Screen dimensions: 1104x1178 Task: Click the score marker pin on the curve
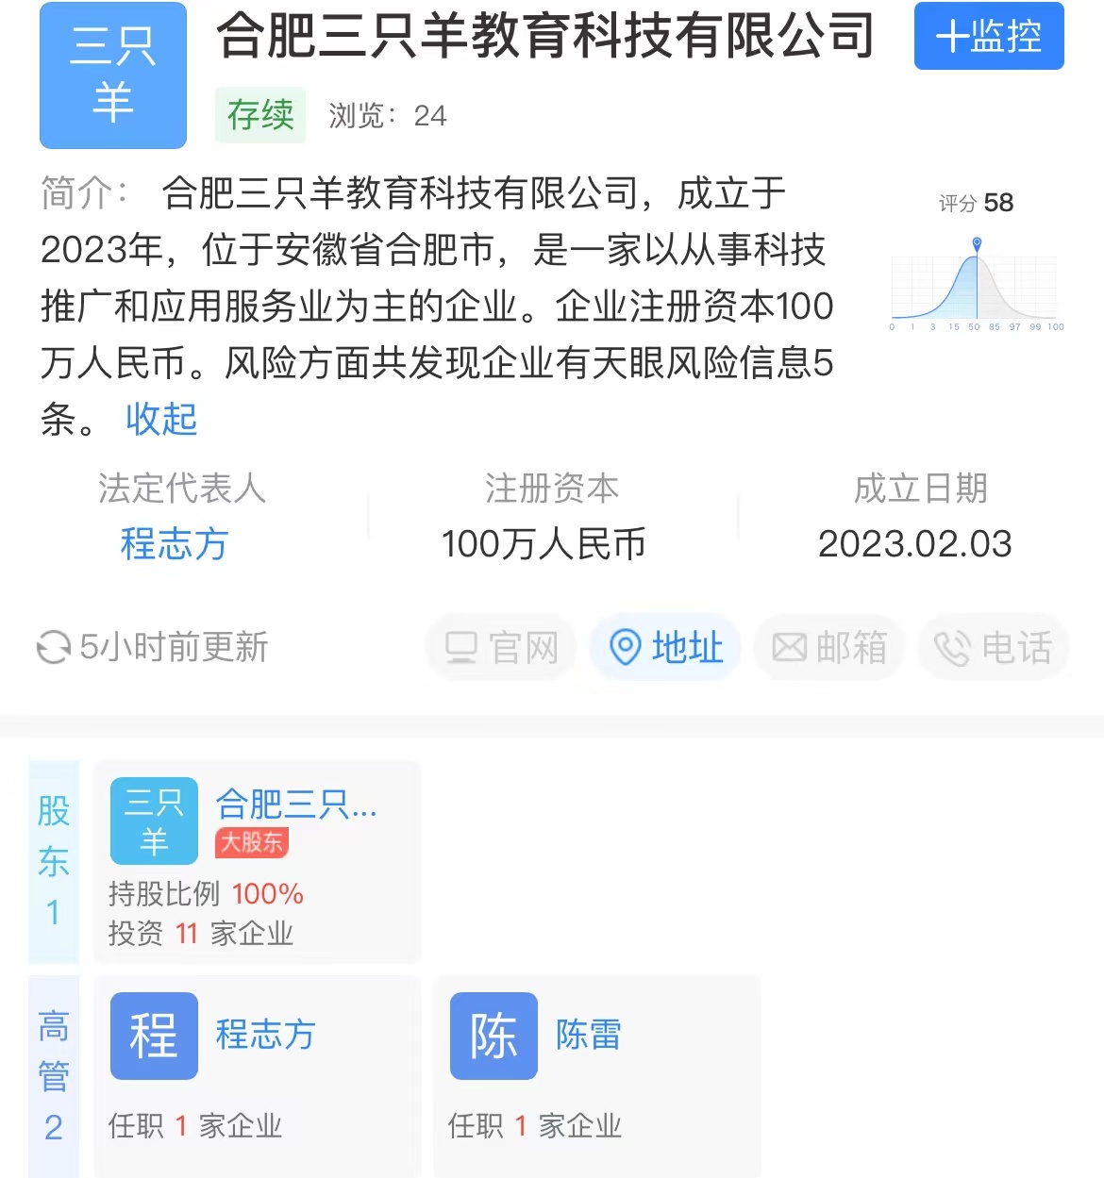pyautogui.click(x=977, y=245)
